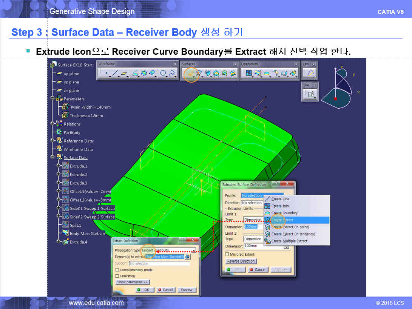Enable the Mirrored Extent checkbox

tap(227, 255)
